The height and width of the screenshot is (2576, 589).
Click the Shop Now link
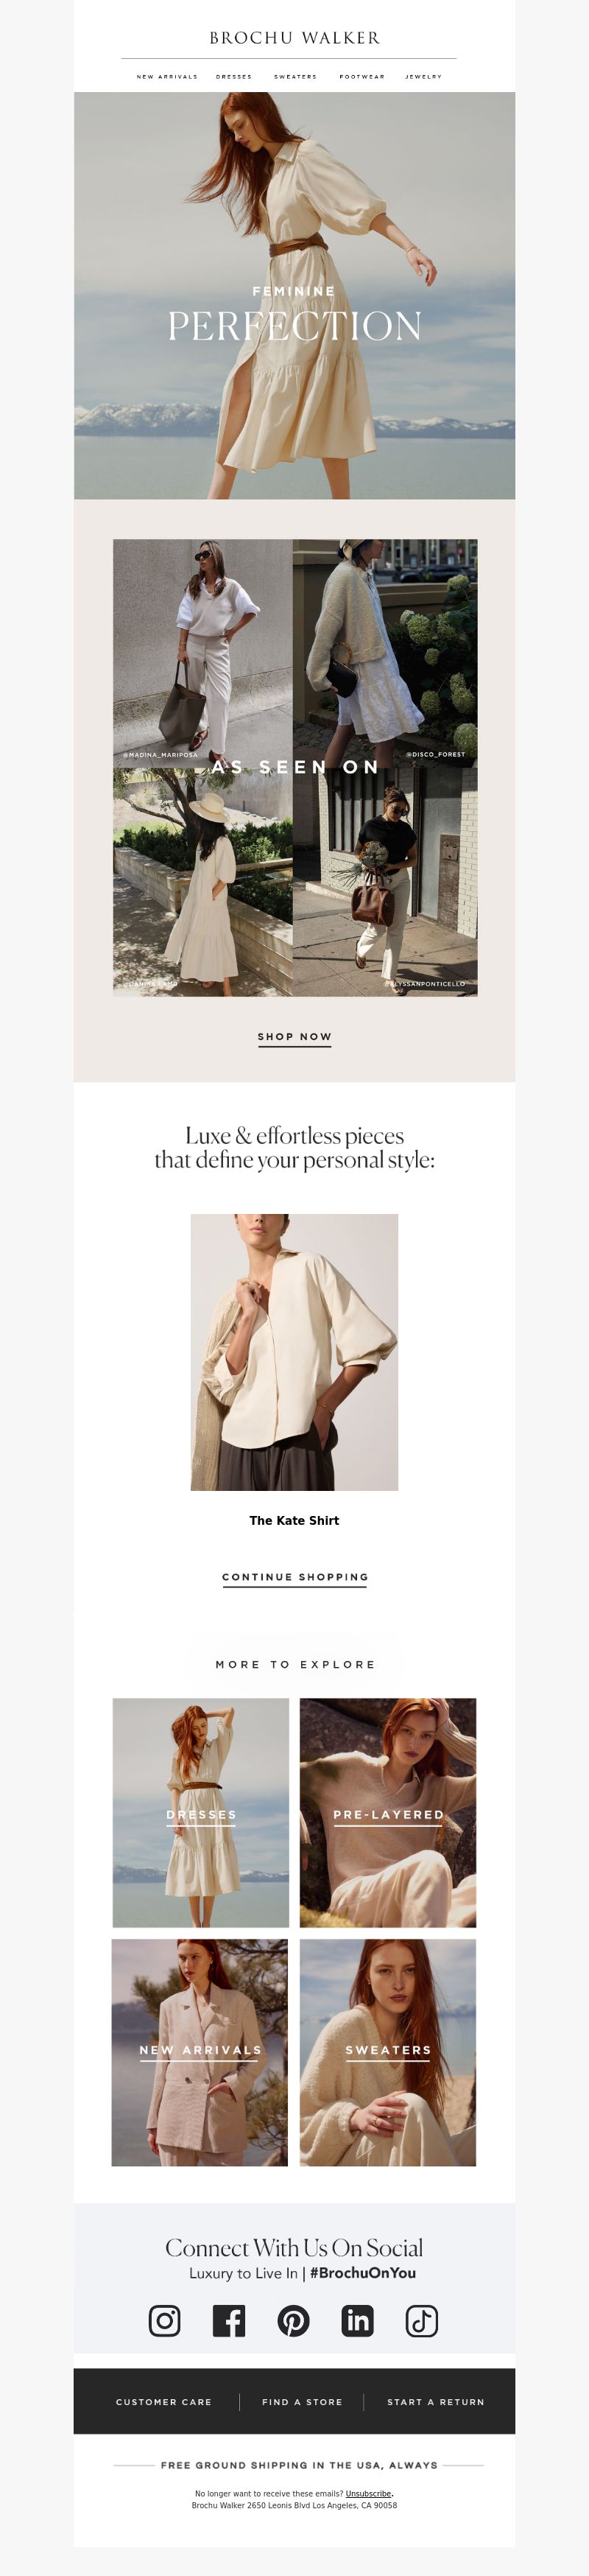coord(294,1037)
